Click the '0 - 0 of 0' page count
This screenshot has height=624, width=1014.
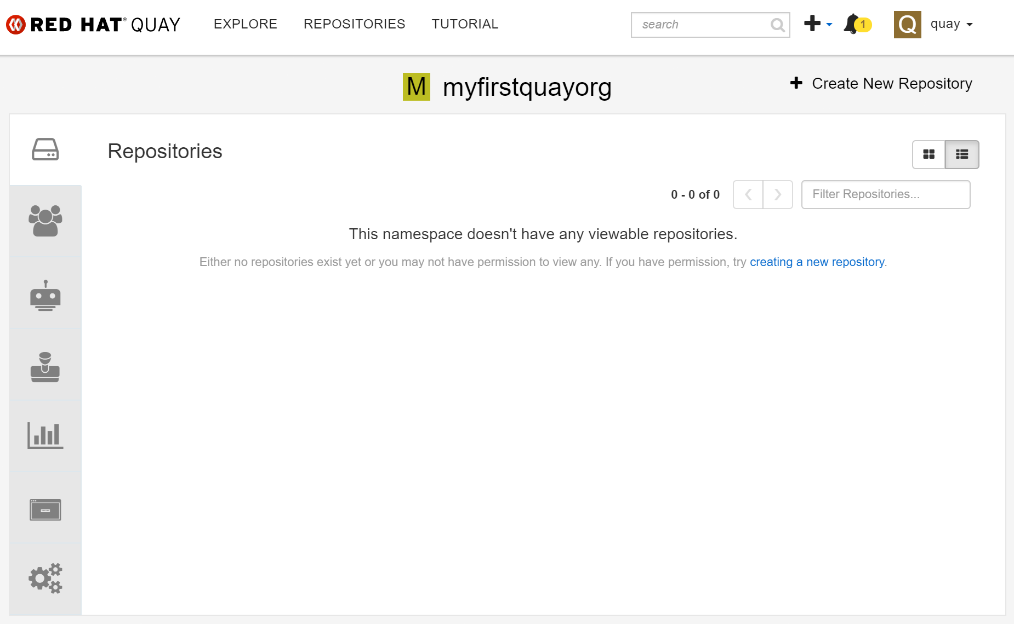[695, 194]
